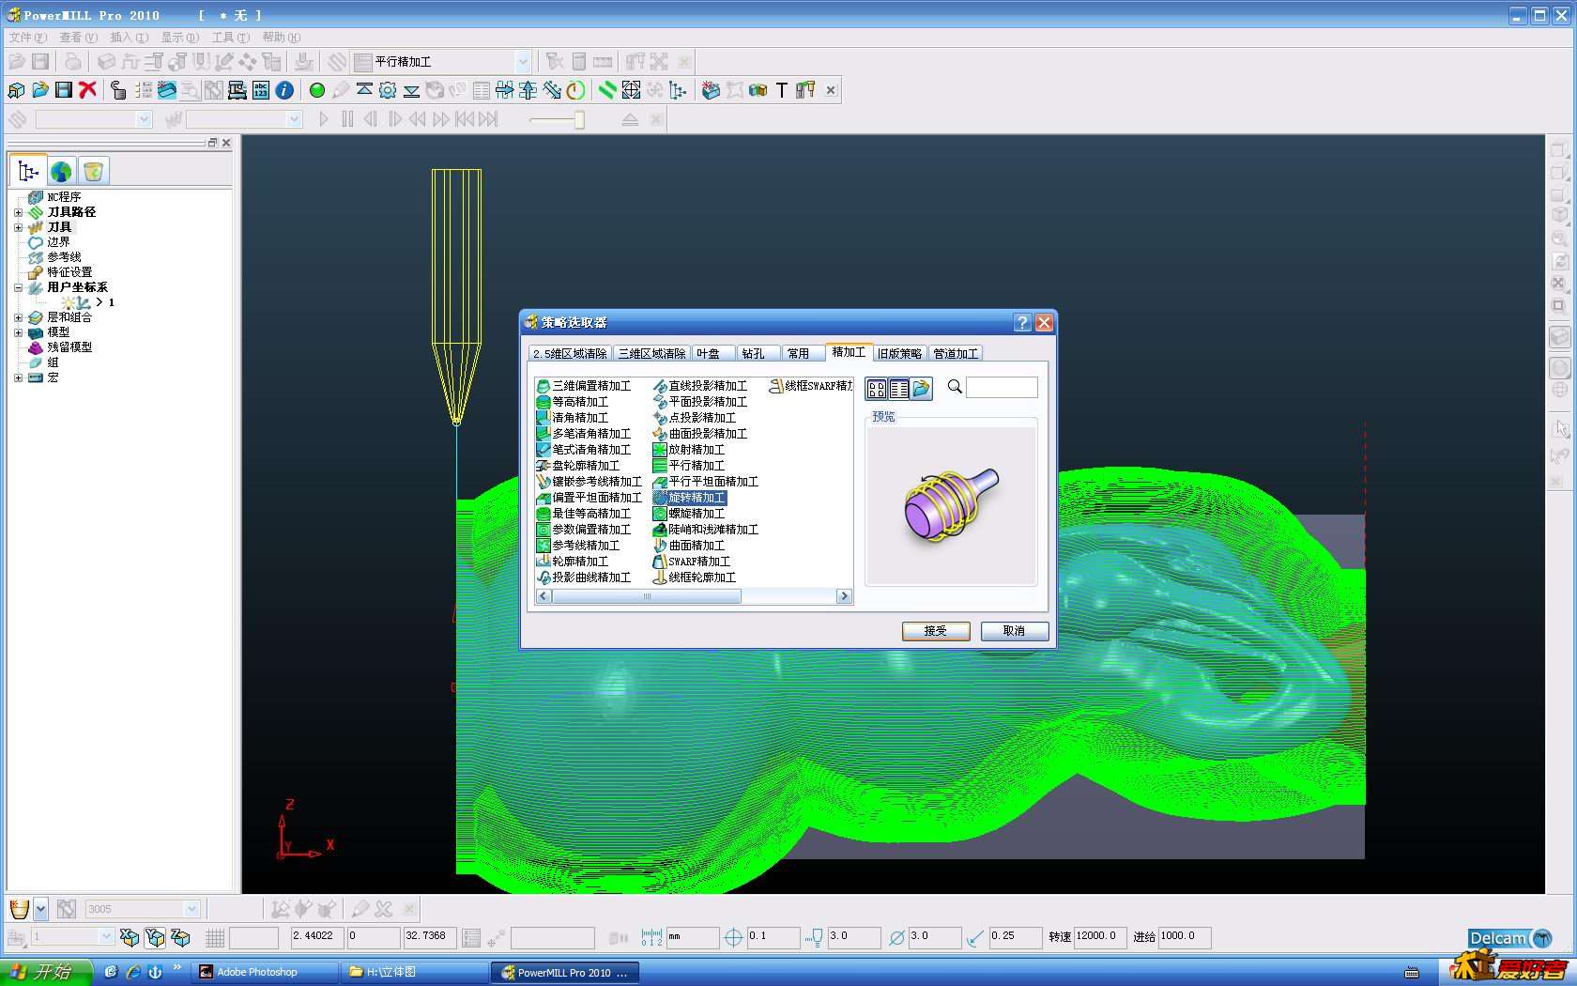Switch to Adobe Photoshop in taskbar
This screenshot has width=1577, height=986.
point(266,972)
